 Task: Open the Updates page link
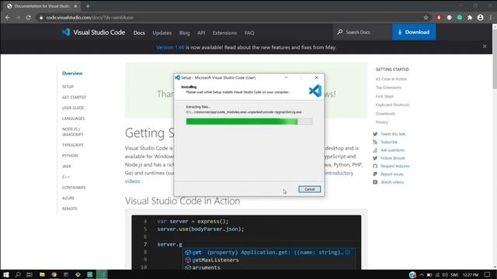162,33
